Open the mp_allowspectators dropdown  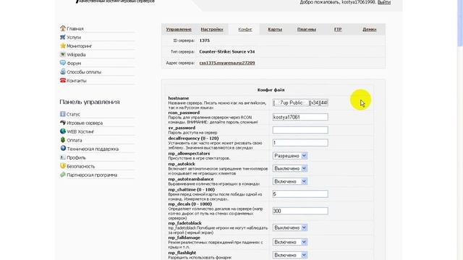(x=290, y=156)
